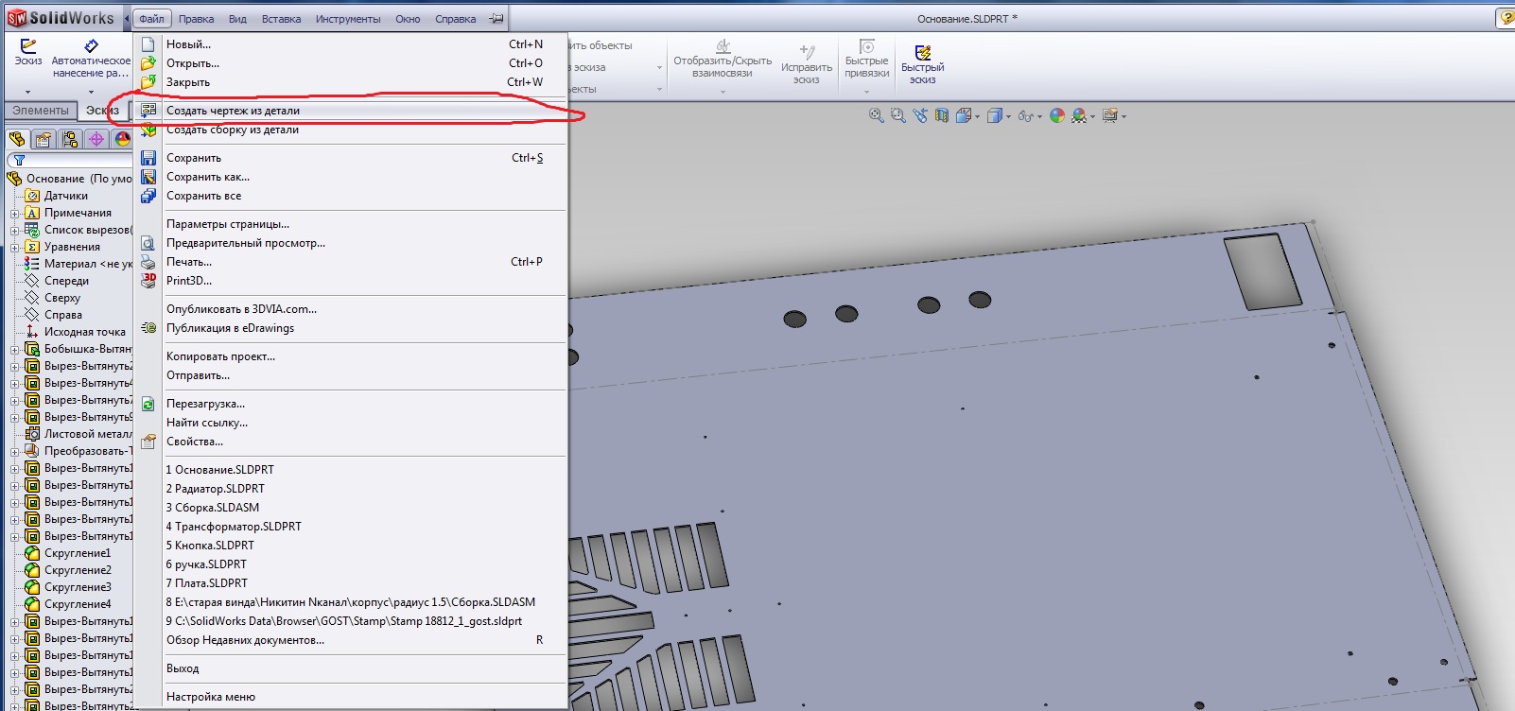Open the Эскиз sketch tool

pos(28,53)
